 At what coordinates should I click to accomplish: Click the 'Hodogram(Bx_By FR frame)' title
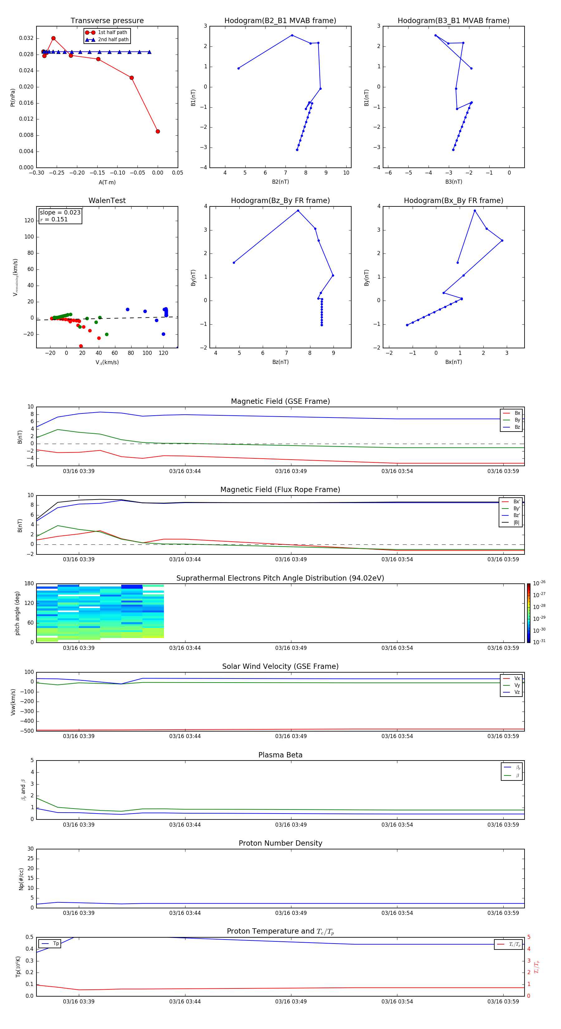[453, 200]
